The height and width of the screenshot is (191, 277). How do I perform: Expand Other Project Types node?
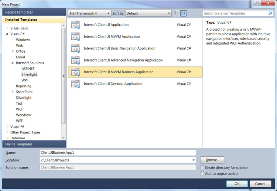coord(7,132)
